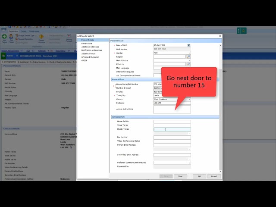Click the Video Conferencing Details field
Image resolution: width=276 pixels, height=207 pixels.
coord(172,141)
